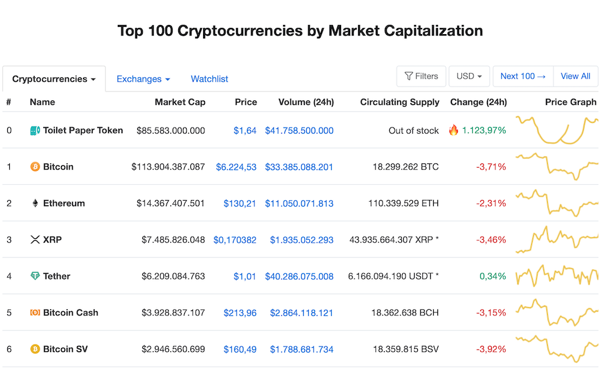
Task: Click the Bitcoin Cash logo icon
Action: click(35, 313)
